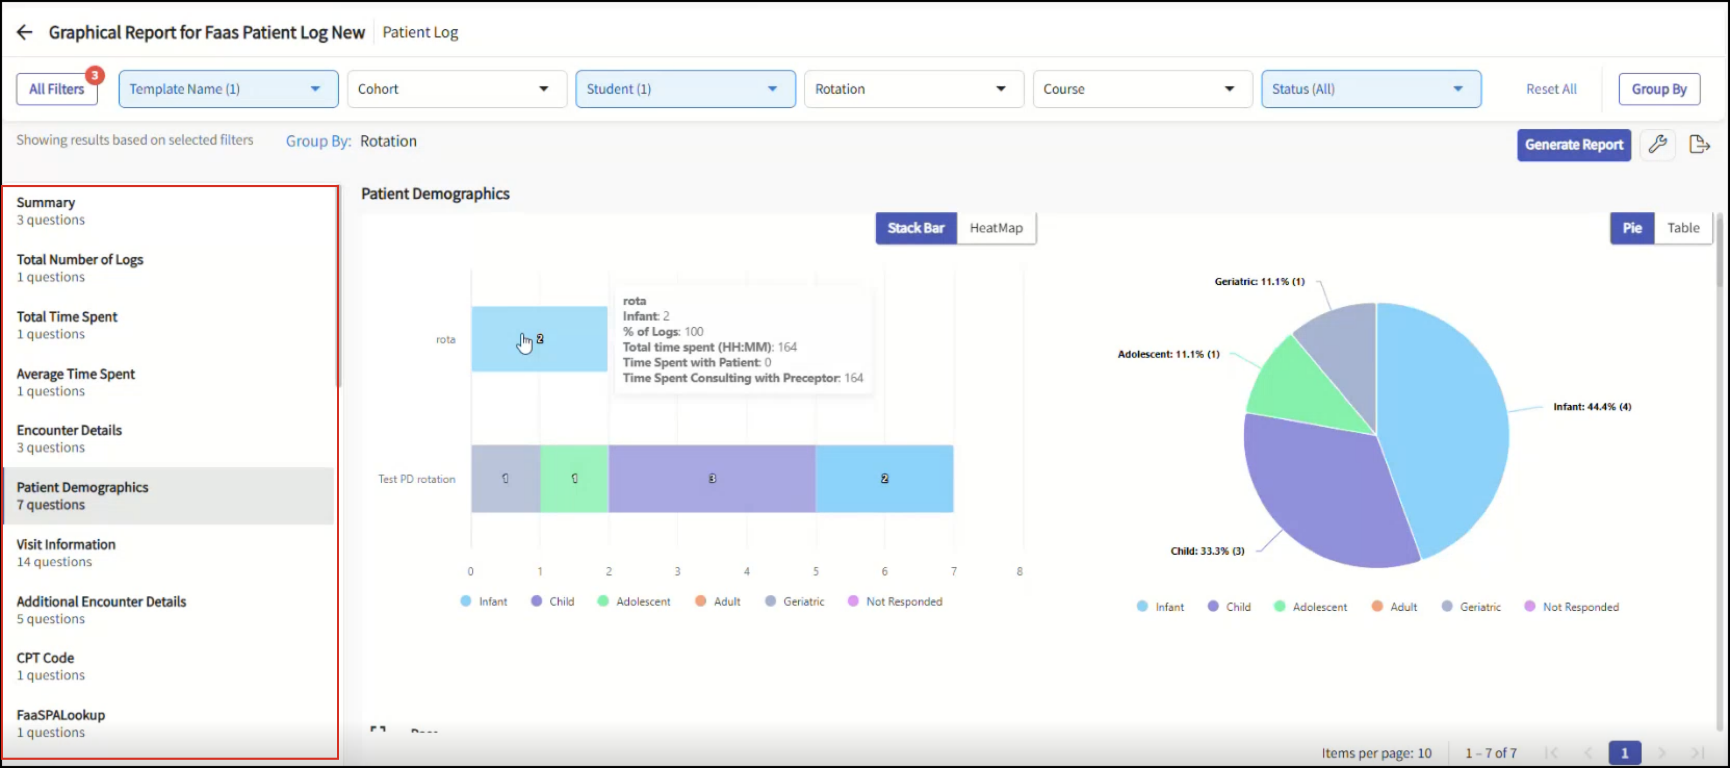Open the Encounter Details section
1730x768 pixels.
click(x=168, y=438)
